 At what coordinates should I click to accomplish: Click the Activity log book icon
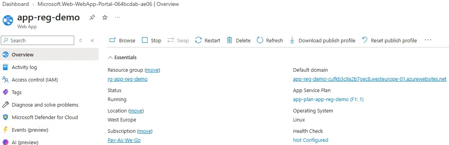pyautogui.click(x=5, y=67)
